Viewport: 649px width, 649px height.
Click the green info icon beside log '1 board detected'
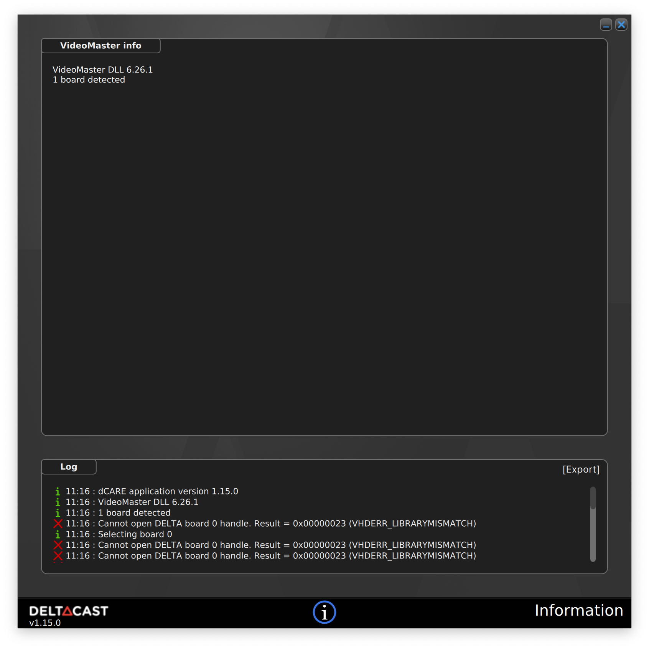click(58, 513)
